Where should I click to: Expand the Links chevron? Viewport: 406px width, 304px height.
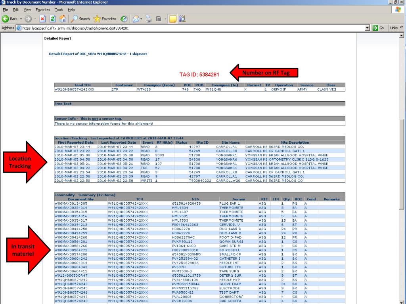click(x=402, y=27)
